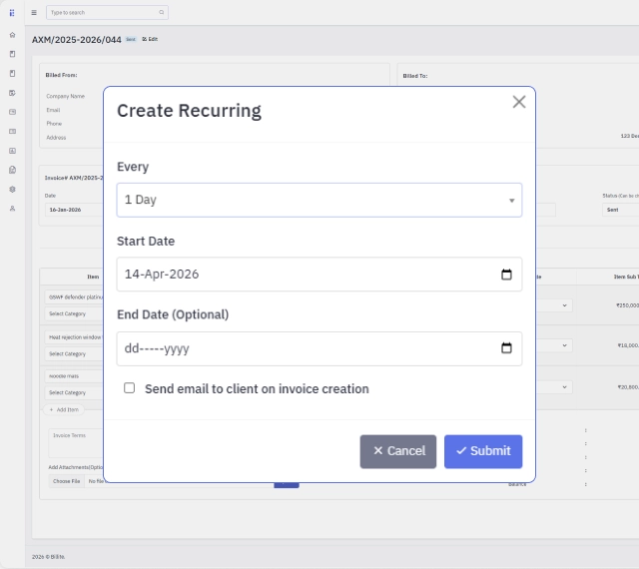Viewport: 639px width, 569px height.
Task: Click the End Date optional field
Action: (x=305, y=348)
